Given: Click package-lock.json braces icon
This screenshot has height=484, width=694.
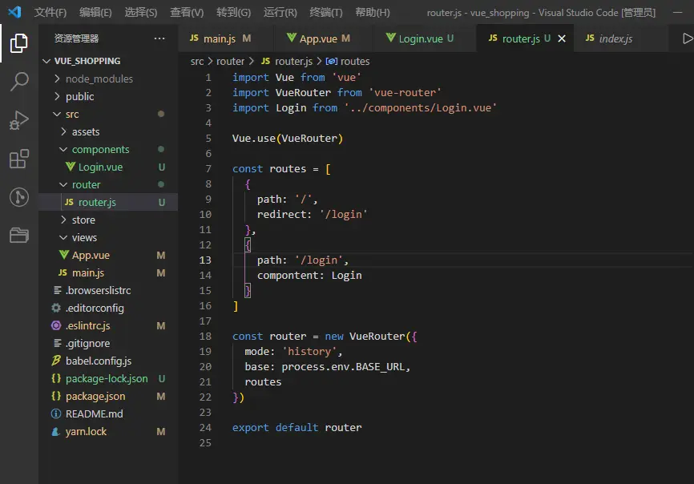Looking at the screenshot, I should 56,379.
